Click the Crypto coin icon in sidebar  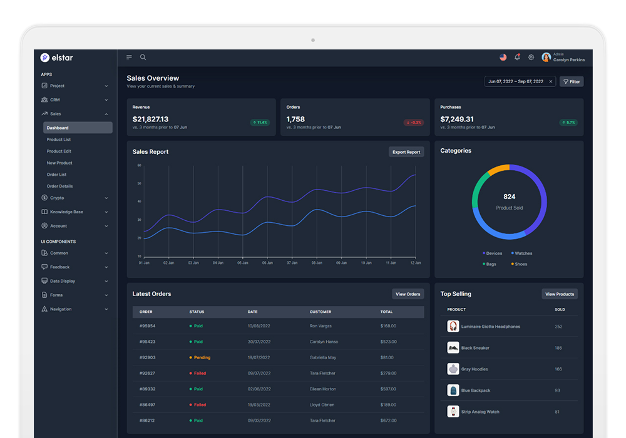pos(43,198)
